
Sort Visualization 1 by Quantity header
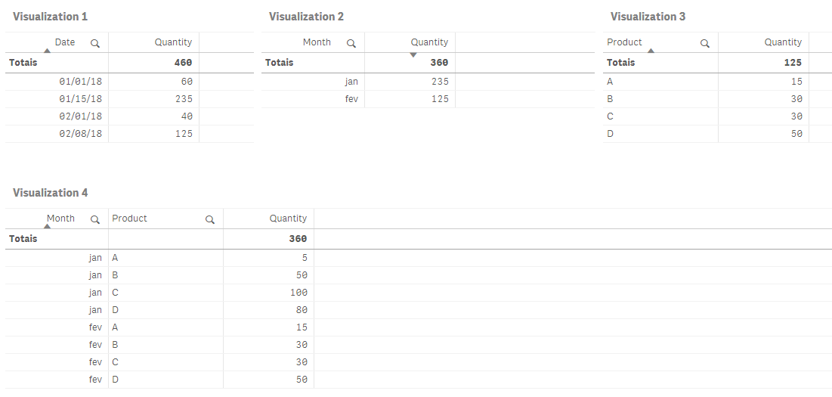pos(173,42)
